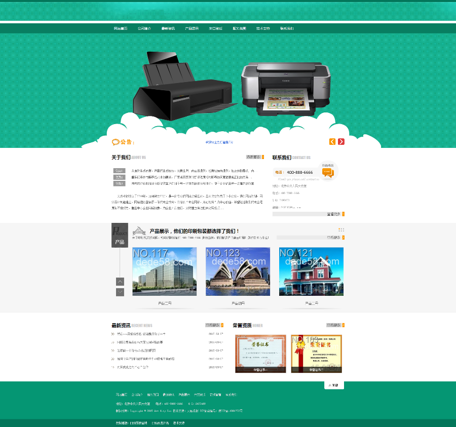Image resolution: width=456 pixels, height=427 pixels.
Task: Open the first news list item
Action: pyautogui.click(x=141, y=334)
